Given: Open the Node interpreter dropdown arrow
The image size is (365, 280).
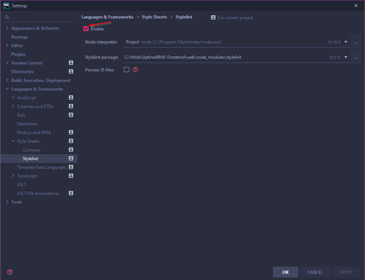Looking at the screenshot, I should pyautogui.click(x=346, y=42).
